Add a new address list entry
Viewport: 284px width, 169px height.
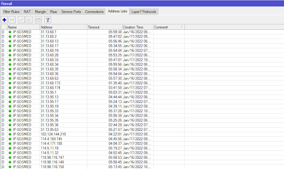click(4, 20)
